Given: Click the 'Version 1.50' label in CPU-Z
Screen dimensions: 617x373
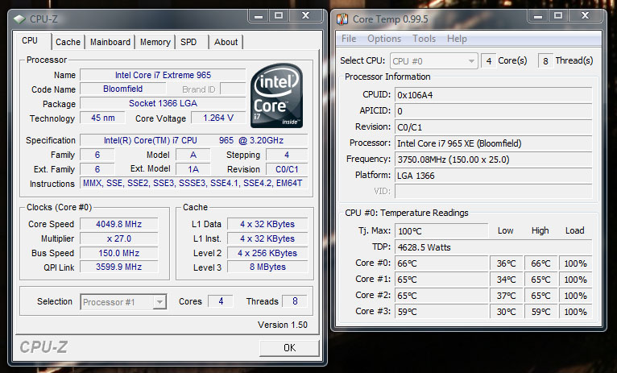Looking at the screenshot, I should (x=283, y=325).
